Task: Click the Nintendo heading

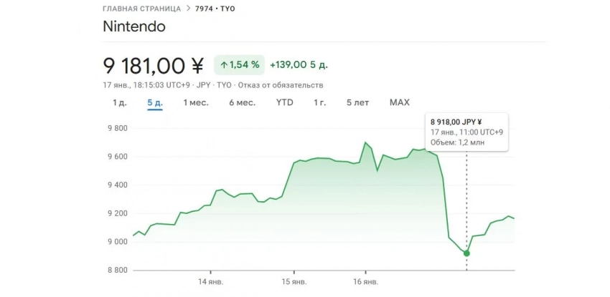Action: tap(134, 27)
